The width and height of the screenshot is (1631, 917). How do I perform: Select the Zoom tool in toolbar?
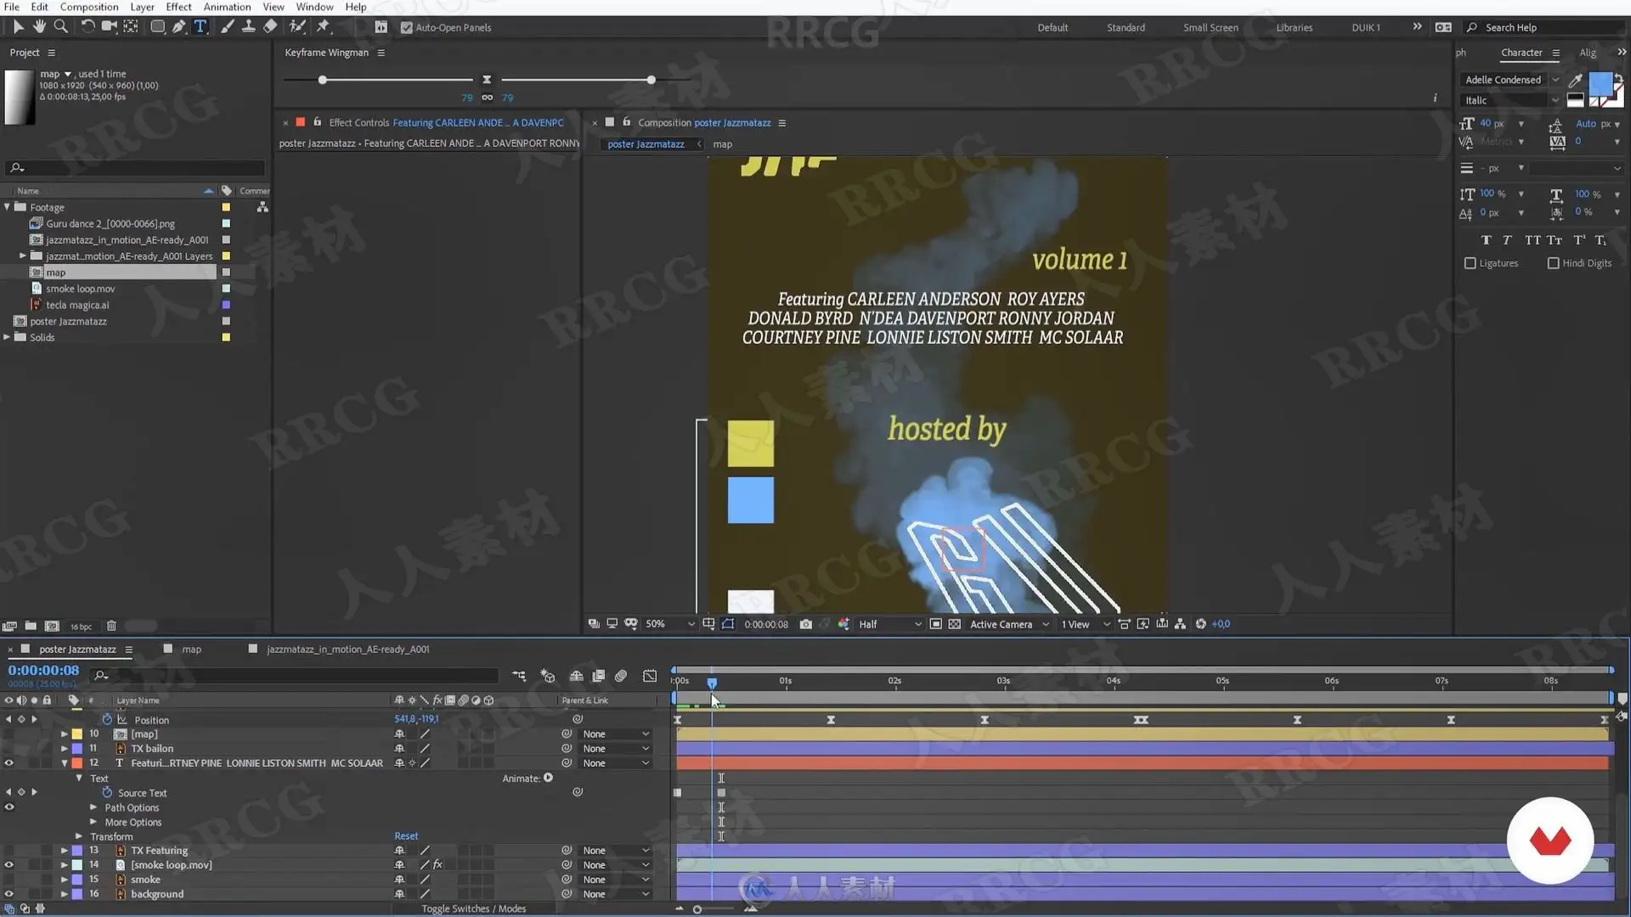(x=60, y=27)
